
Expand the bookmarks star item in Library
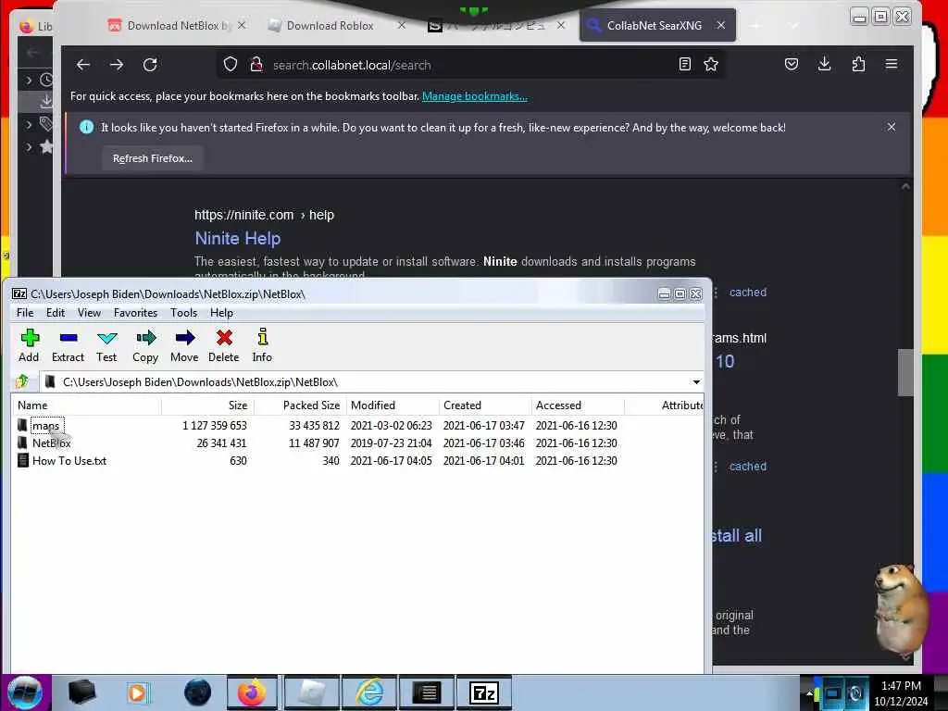coord(29,146)
